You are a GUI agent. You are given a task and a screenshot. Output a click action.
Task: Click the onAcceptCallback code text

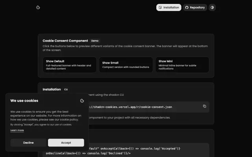coord(141,148)
